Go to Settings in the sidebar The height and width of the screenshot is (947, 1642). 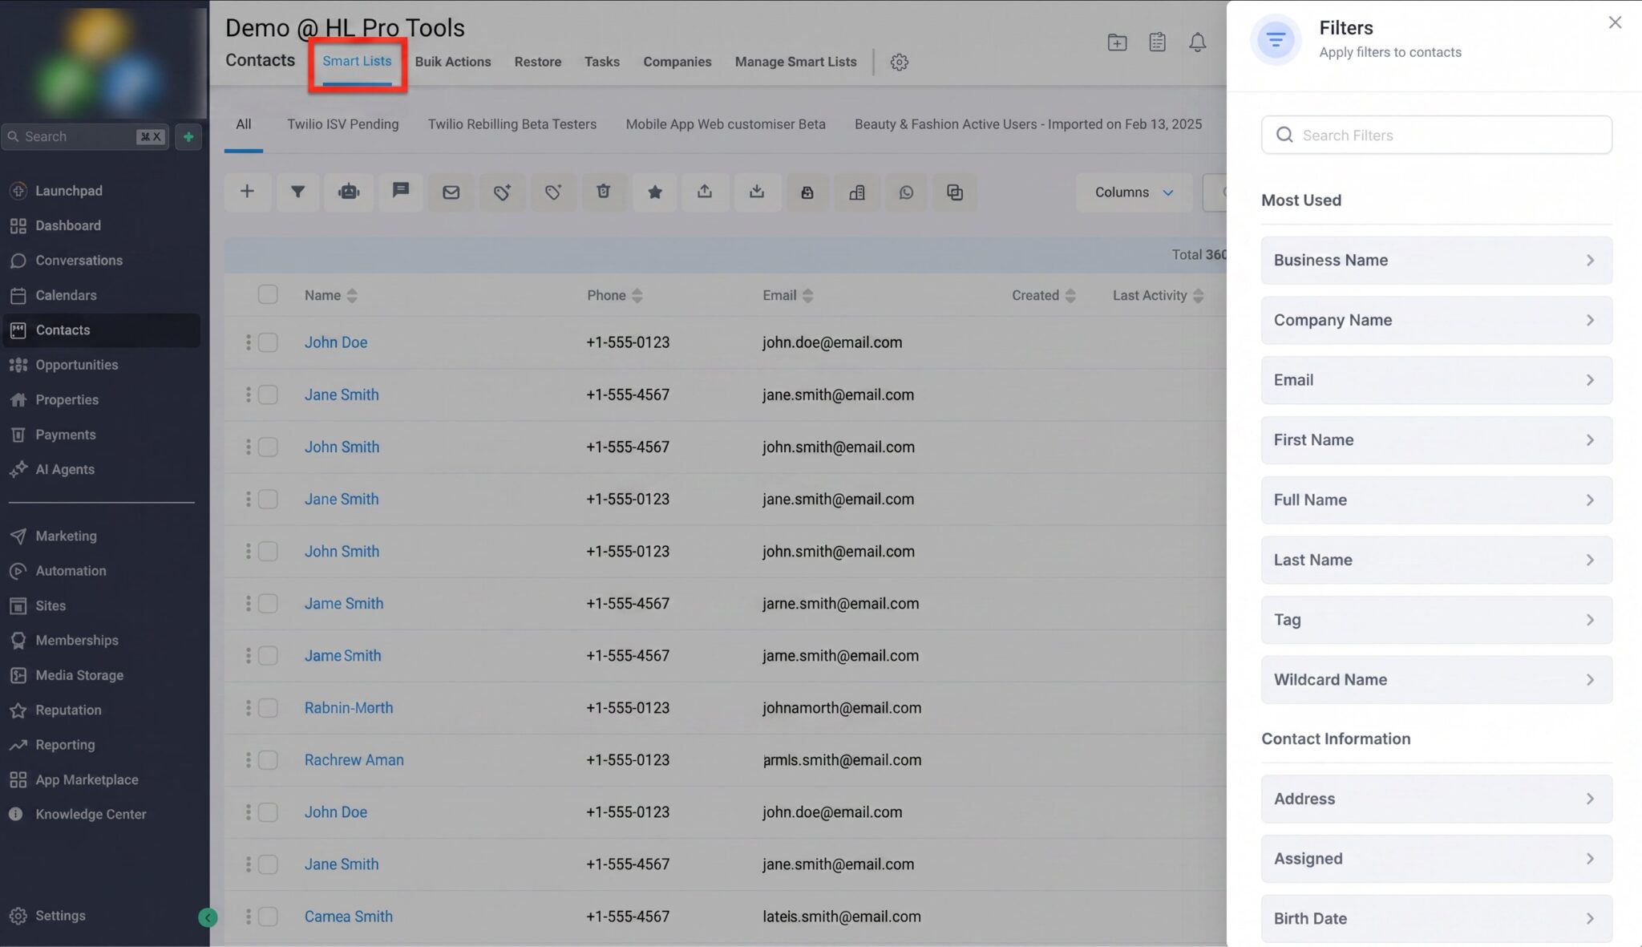point(59,916)
